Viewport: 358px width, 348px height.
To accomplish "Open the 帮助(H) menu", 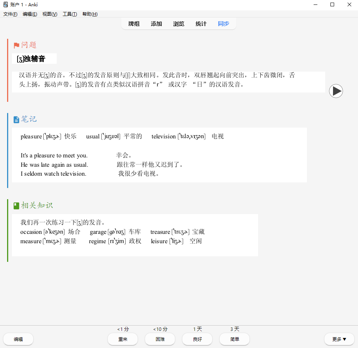I will click(x=90, y=14).
